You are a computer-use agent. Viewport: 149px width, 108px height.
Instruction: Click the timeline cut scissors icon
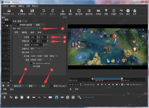pyautogui.click(x=11, y=97)
